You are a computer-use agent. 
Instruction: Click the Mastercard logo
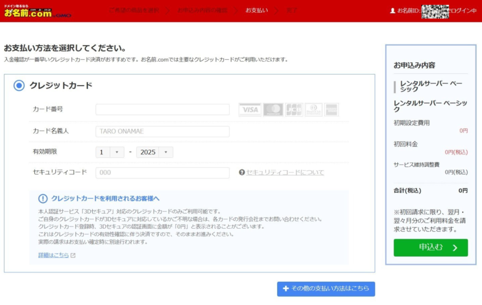[273, 110]
